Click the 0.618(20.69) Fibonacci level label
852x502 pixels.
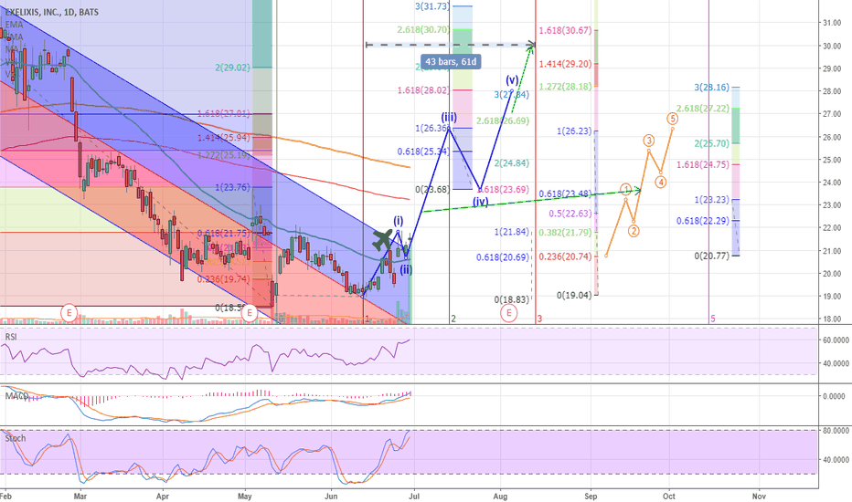pyautogui.click(x=503, y=257)
